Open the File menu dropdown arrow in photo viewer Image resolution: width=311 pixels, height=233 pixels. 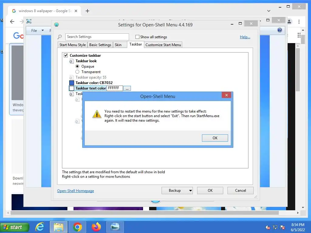(x=43, y=31)
